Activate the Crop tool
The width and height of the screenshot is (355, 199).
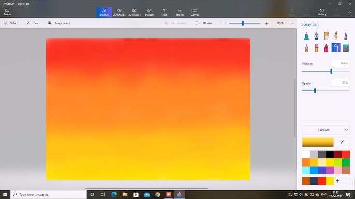pyautogui.click(x=33, y=23)
